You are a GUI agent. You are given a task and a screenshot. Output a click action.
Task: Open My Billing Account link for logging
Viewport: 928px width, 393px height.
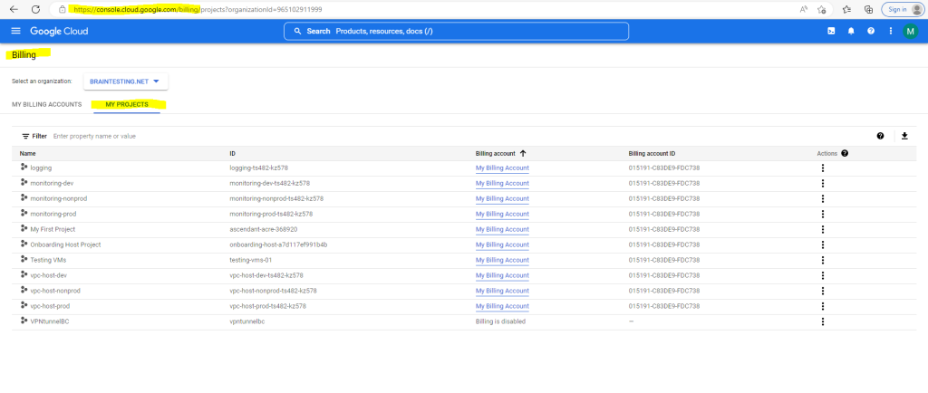point(502,168)
